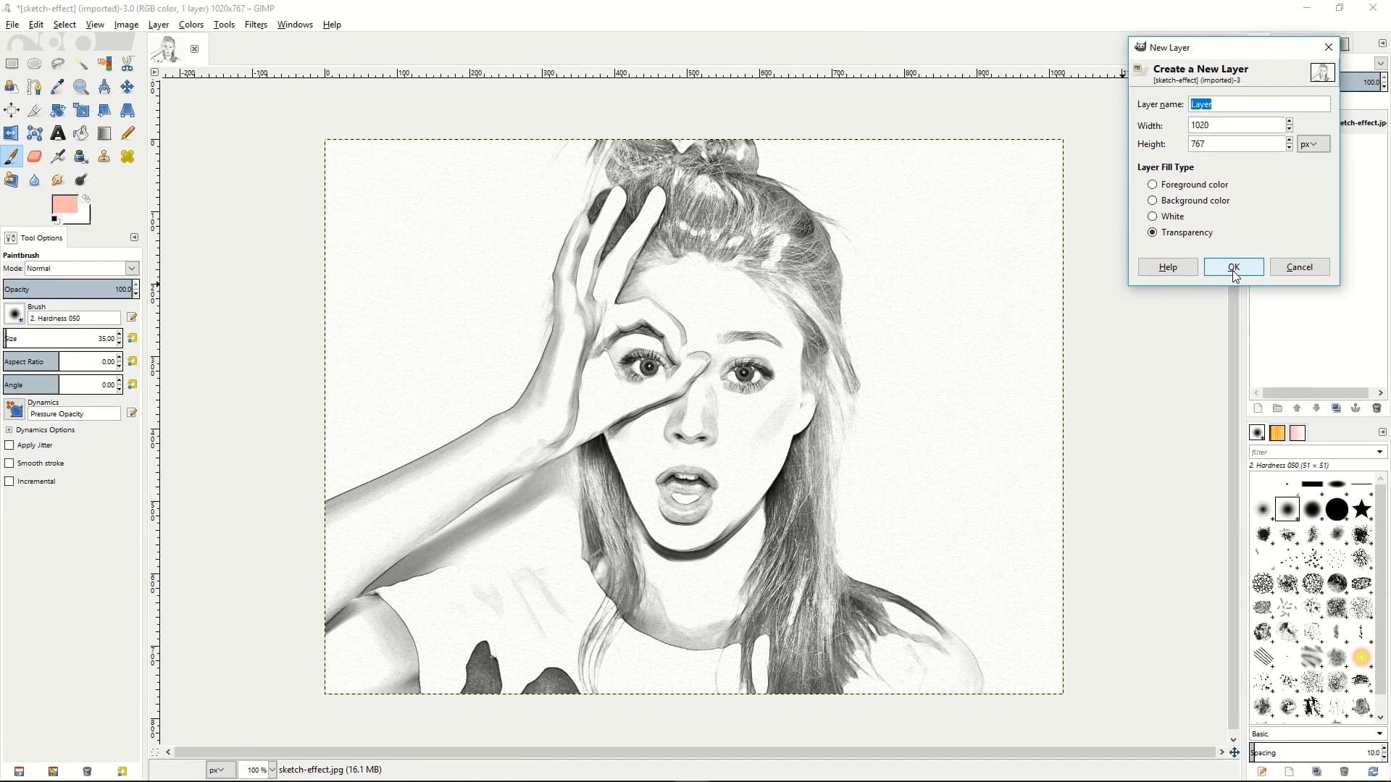Activate the Bucket Fill tool
1391x782 pixels.
(80, 133)
